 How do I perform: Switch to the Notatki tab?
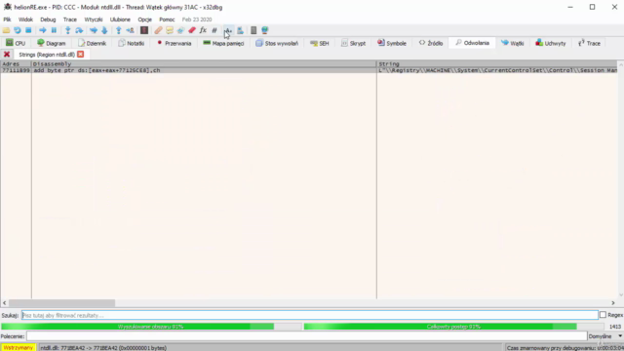[131, 43]
